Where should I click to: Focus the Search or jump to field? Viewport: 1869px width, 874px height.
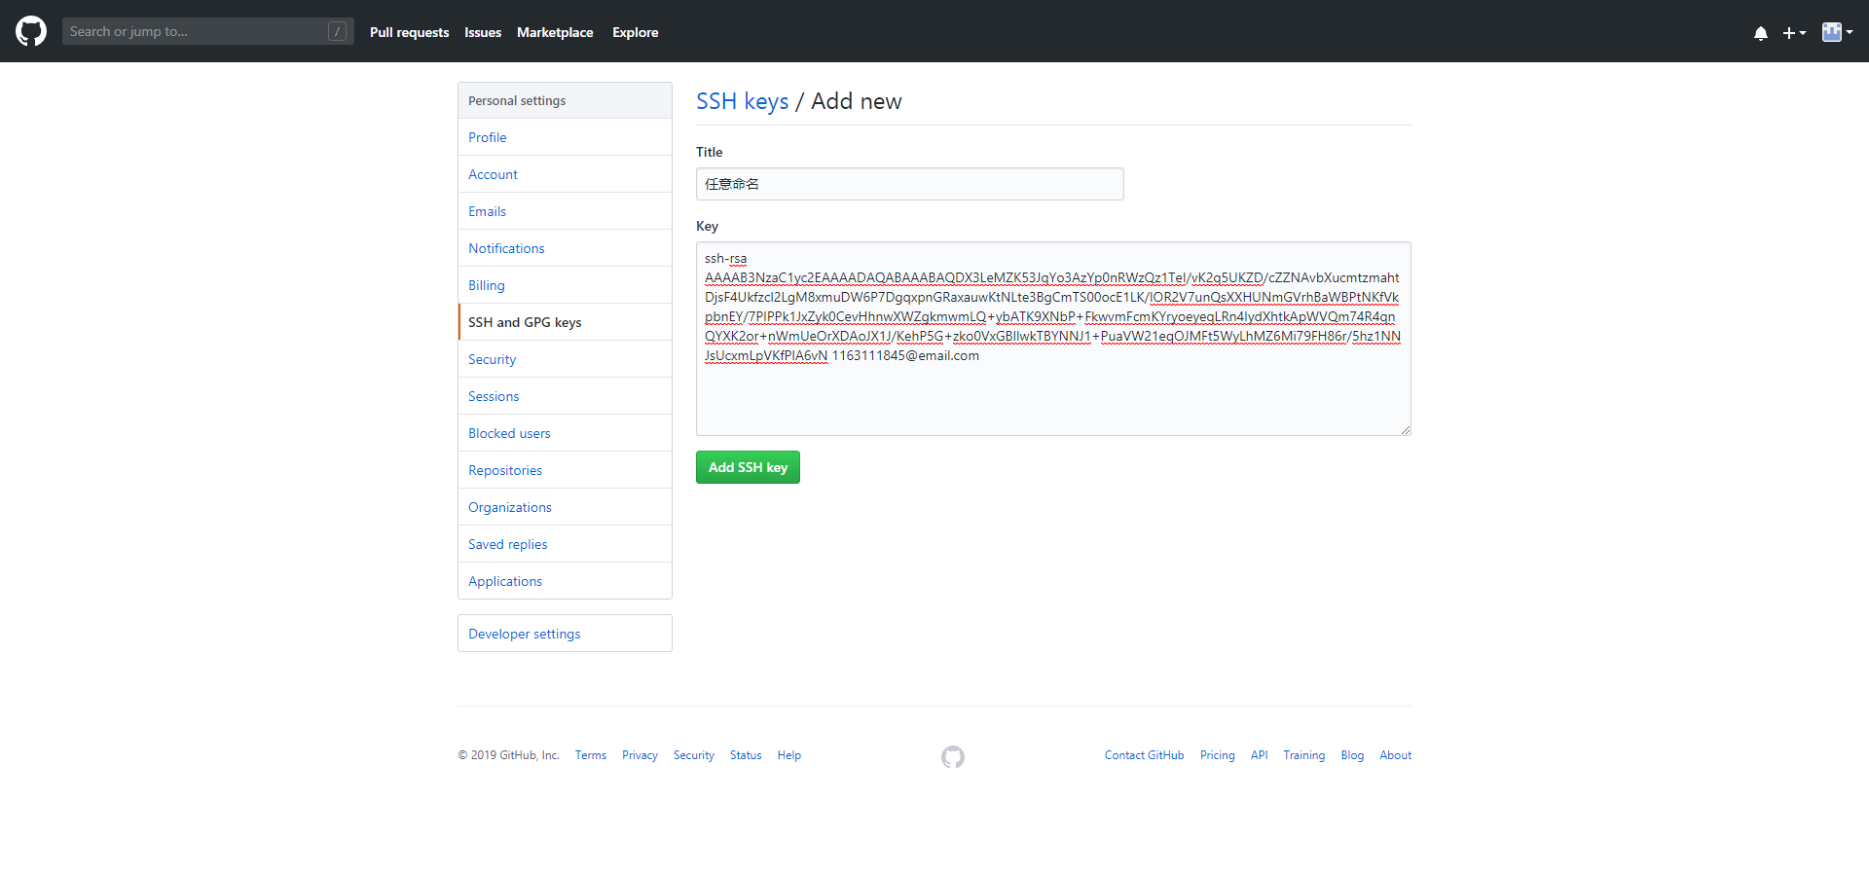pos(208,31)
